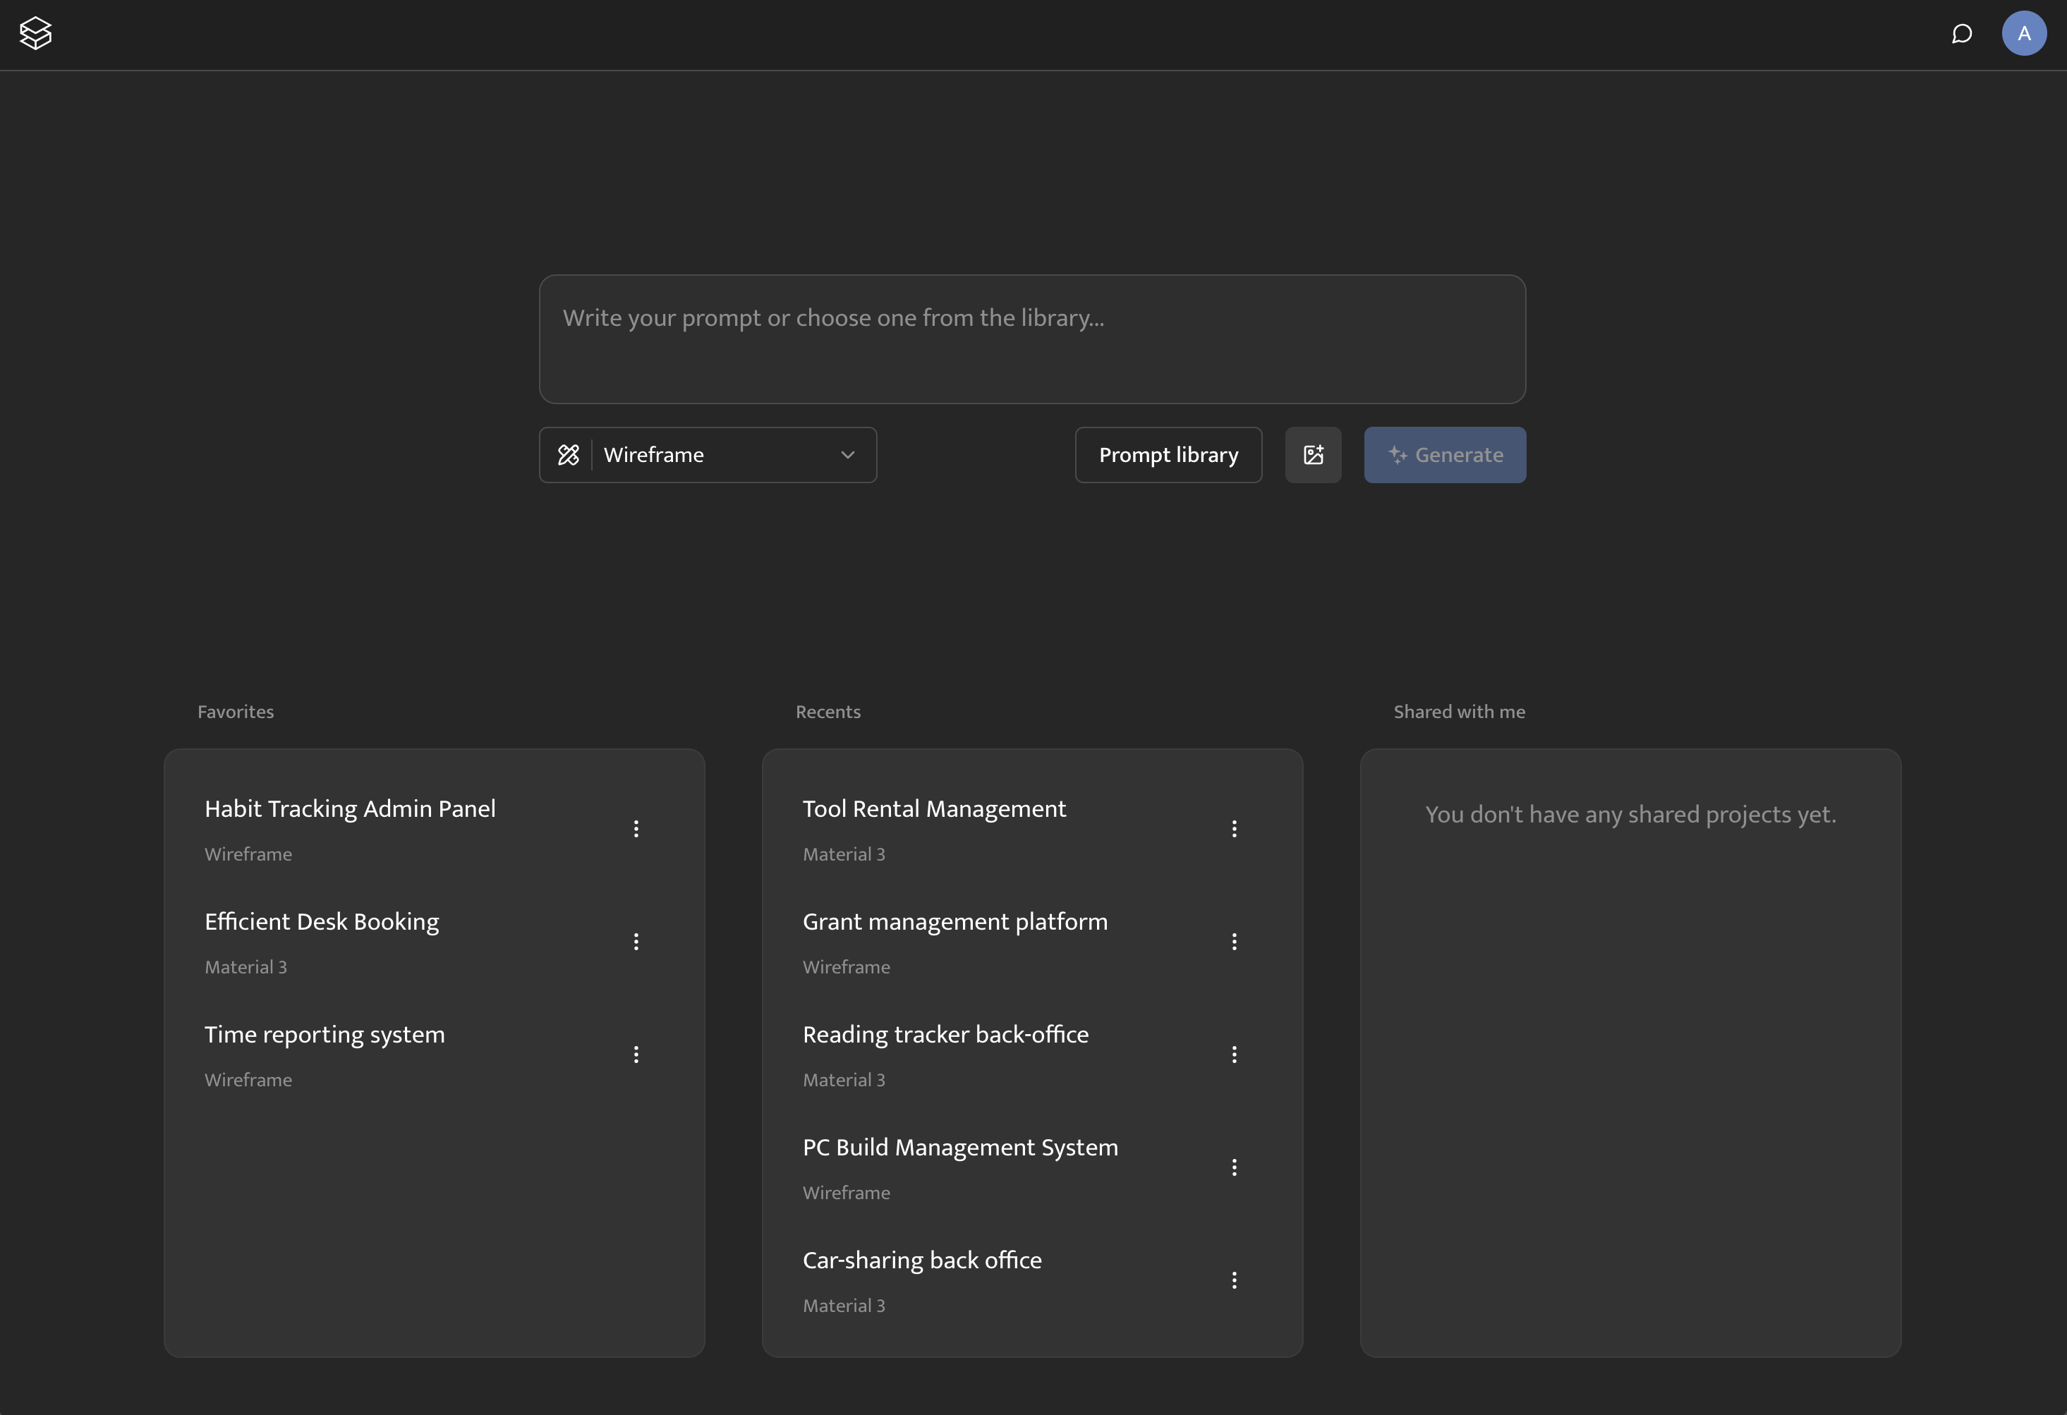This screenshot has height=1415, width=2067.
Task: Select the Habit Tracking Admin Panel project
Action: 349,808
